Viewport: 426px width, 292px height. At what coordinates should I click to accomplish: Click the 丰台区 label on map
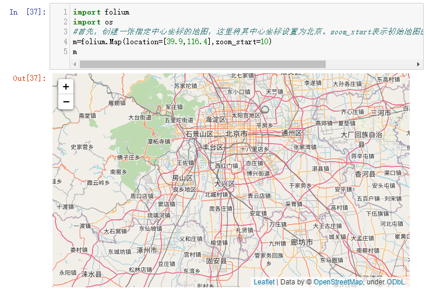(213, 147)
